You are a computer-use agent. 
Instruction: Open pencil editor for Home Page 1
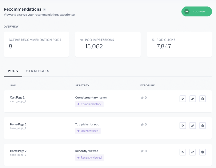193,125
